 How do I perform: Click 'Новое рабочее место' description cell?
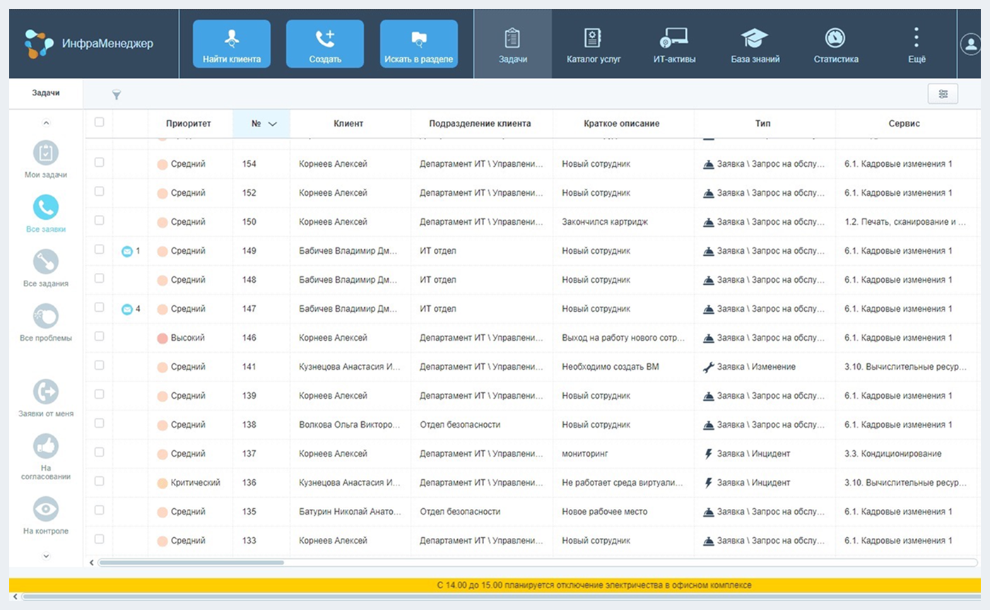coord(623,512)
